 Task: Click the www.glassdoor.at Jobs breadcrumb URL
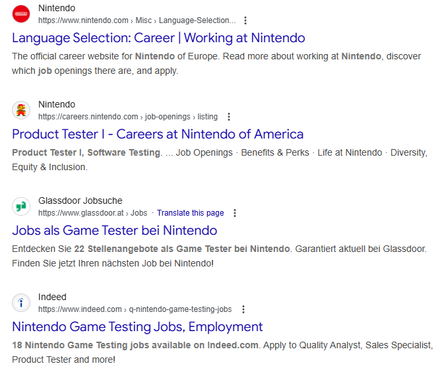(92, 213)
